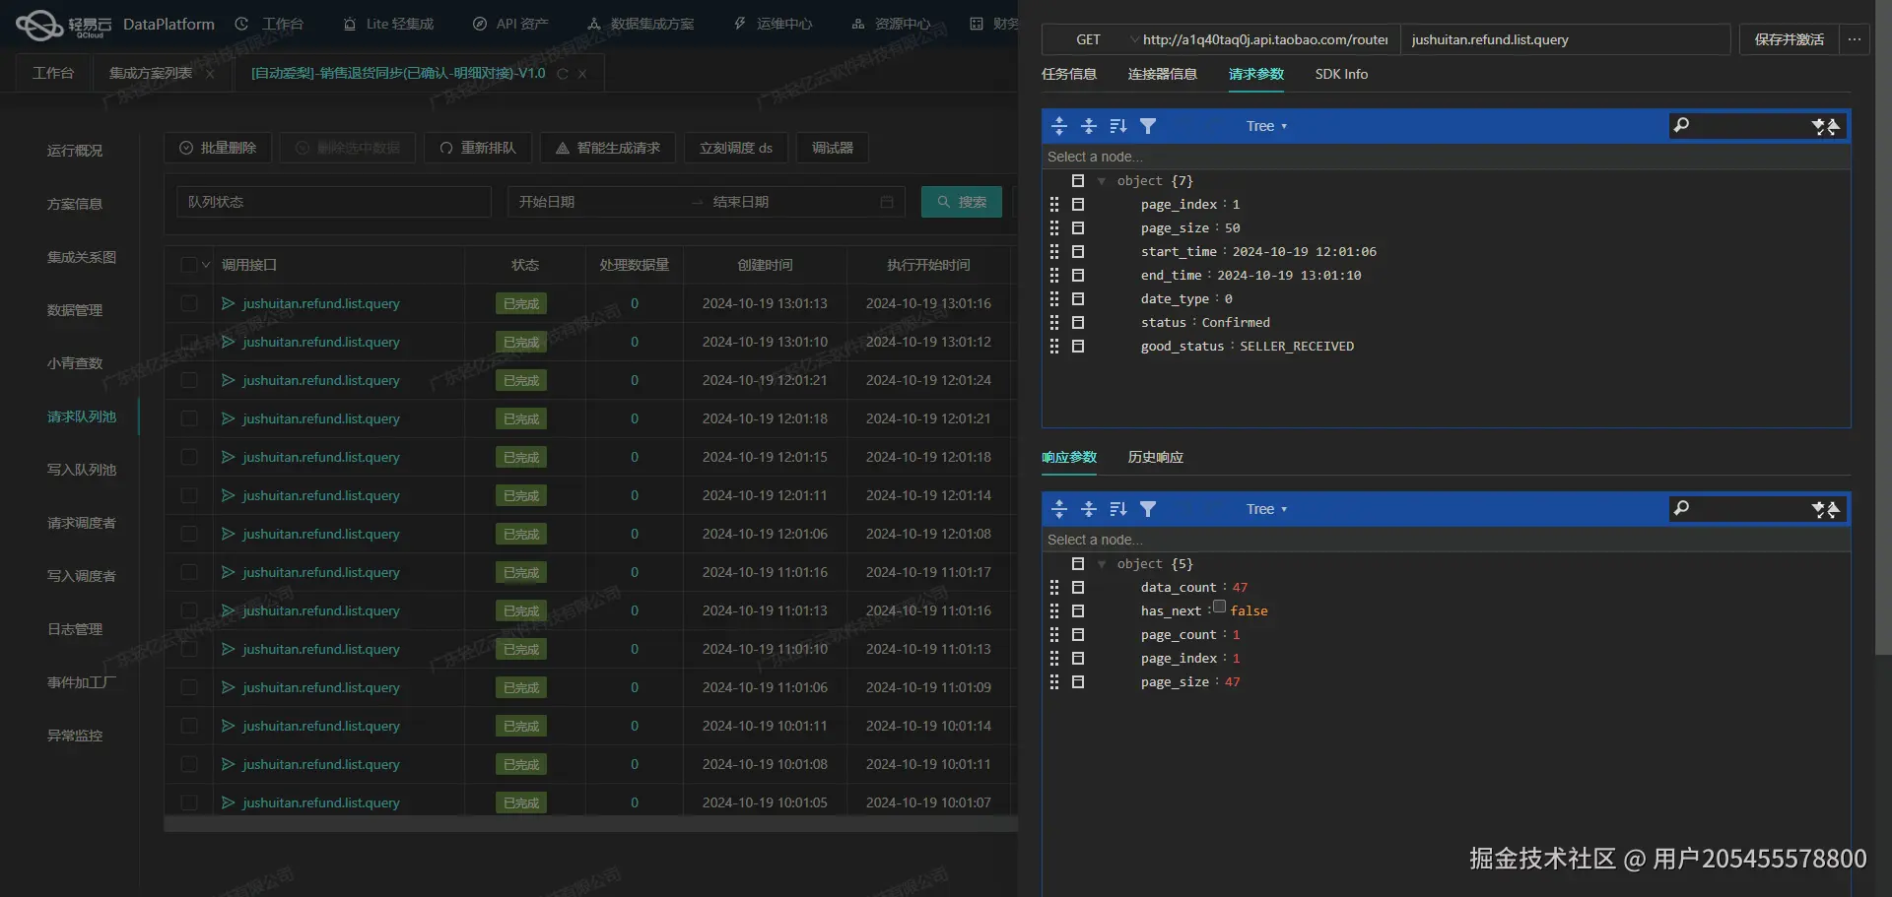Image resolution: width=1892 pixels, height=897 pixels.
Task: Click the table's horizontal scrollbar
Action: tap(591, 824)
